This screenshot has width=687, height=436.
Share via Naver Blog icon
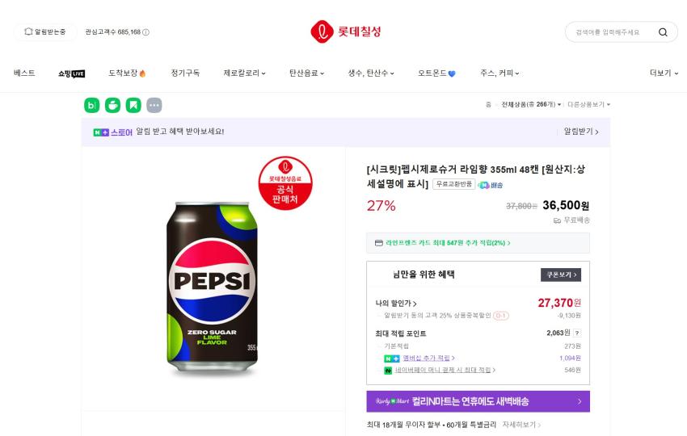click(92, 105)
